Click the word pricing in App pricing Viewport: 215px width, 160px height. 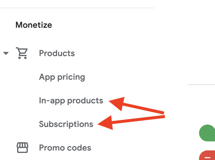coord(71,77)
